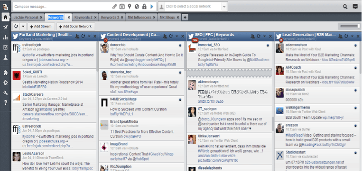Open the Content Development stream options dropdown

pyautogui.click(x=176, y=36)
